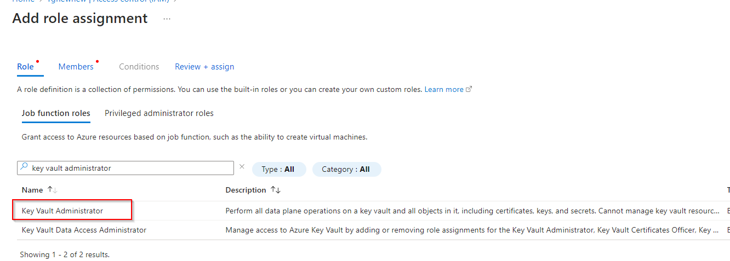This screenshot has height=261, width=730.
Task: Open the Type : All filter
Action: (x=278, y=170)
